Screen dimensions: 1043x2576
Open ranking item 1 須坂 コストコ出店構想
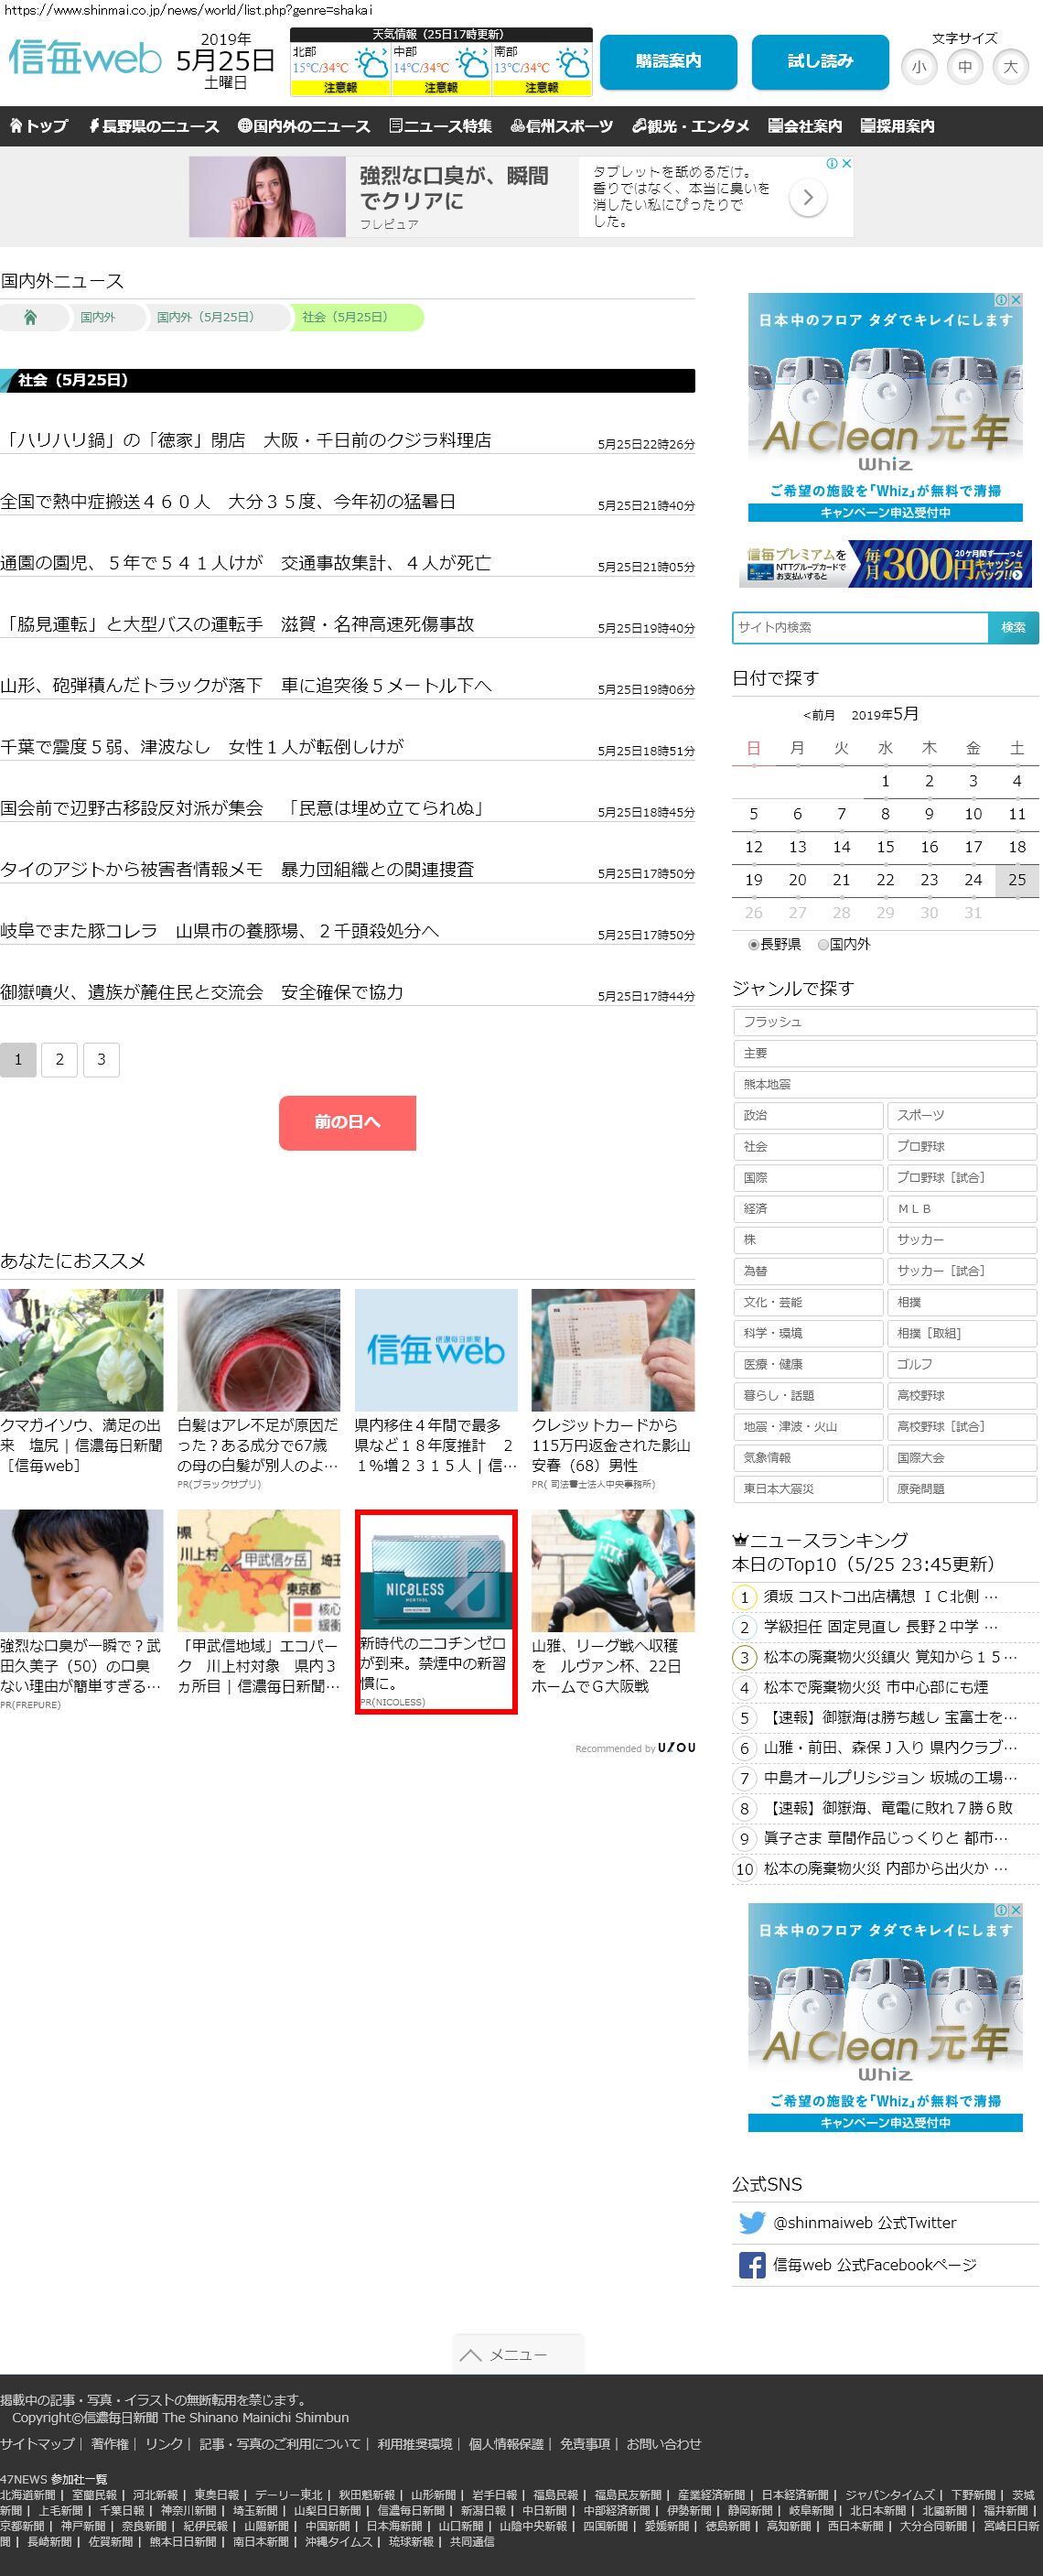click(880, 1597)
